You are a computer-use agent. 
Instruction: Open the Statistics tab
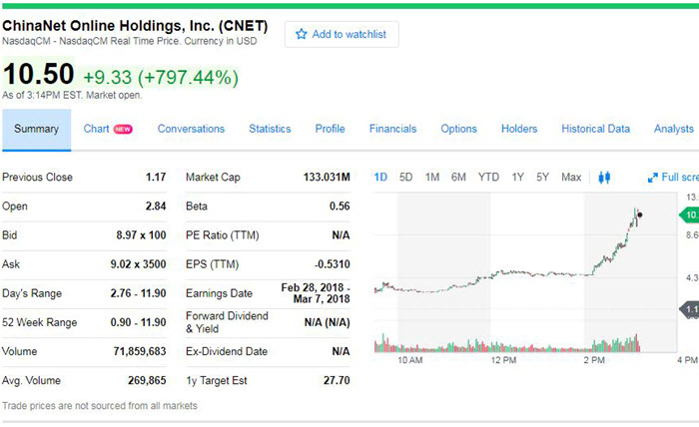coord(270,129)
